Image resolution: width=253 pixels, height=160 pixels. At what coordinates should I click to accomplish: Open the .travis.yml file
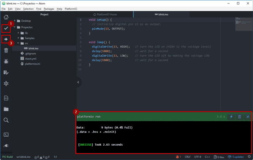[x=30, y=59]
